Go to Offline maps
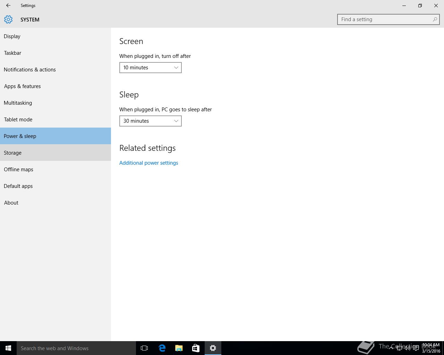 pos(55,169)
